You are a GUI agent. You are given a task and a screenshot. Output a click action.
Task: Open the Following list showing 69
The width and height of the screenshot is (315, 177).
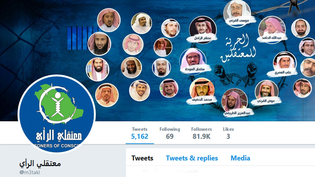click(170, 133)
